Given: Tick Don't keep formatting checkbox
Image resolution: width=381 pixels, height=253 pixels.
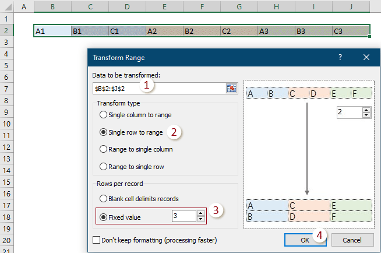Looking at the screenshot, I should [97, 240].
